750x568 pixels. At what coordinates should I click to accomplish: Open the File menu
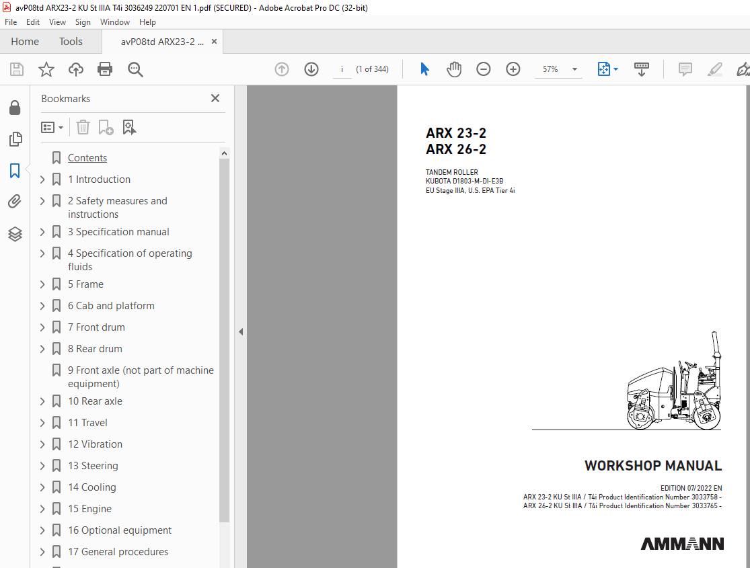11,22
